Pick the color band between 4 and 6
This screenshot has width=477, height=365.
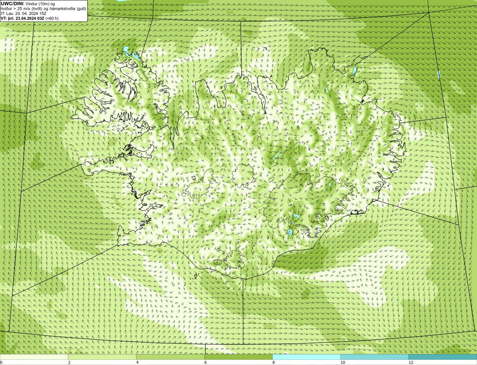pyautogui.click(x=170, y=357)
